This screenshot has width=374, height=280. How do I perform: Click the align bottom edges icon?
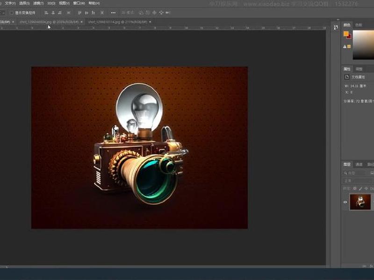point(93,13)
